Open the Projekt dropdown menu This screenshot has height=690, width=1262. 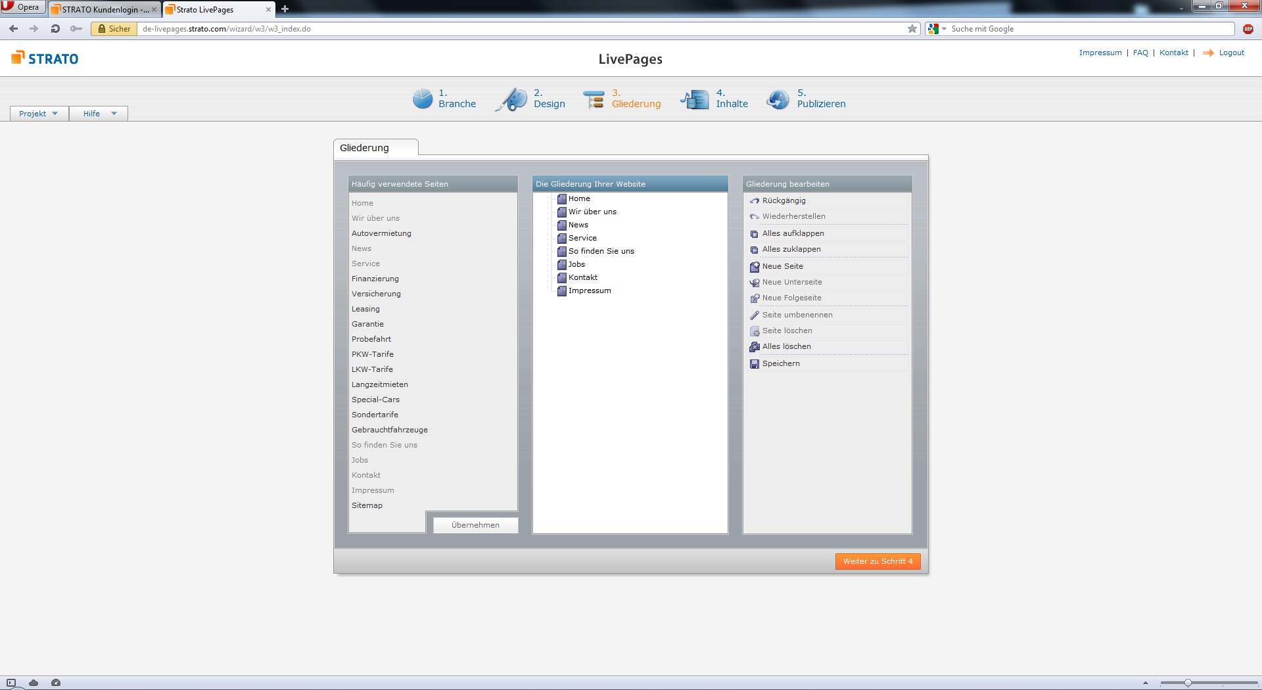coord(39,114)
